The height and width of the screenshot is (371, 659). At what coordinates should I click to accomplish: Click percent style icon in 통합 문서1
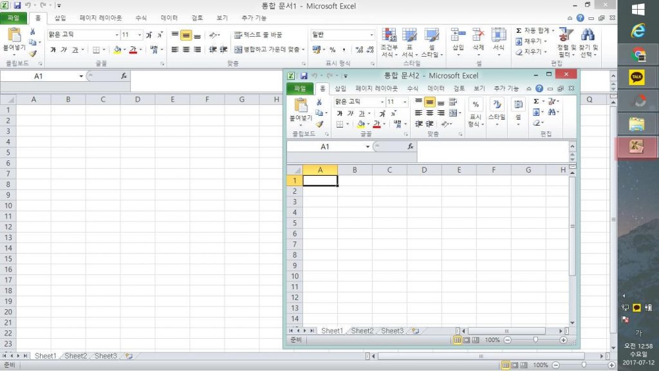coord(333,50)
